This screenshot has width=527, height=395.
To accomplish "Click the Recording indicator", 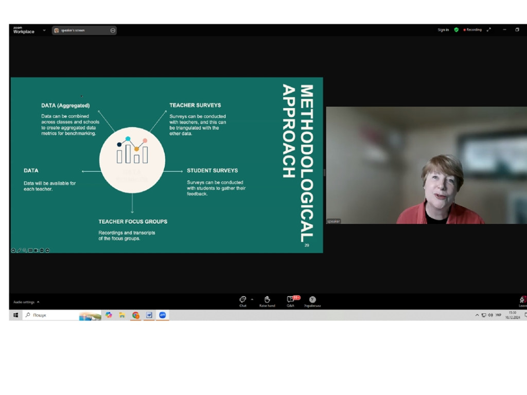I will pyautogui.click(x=472, y=29).
